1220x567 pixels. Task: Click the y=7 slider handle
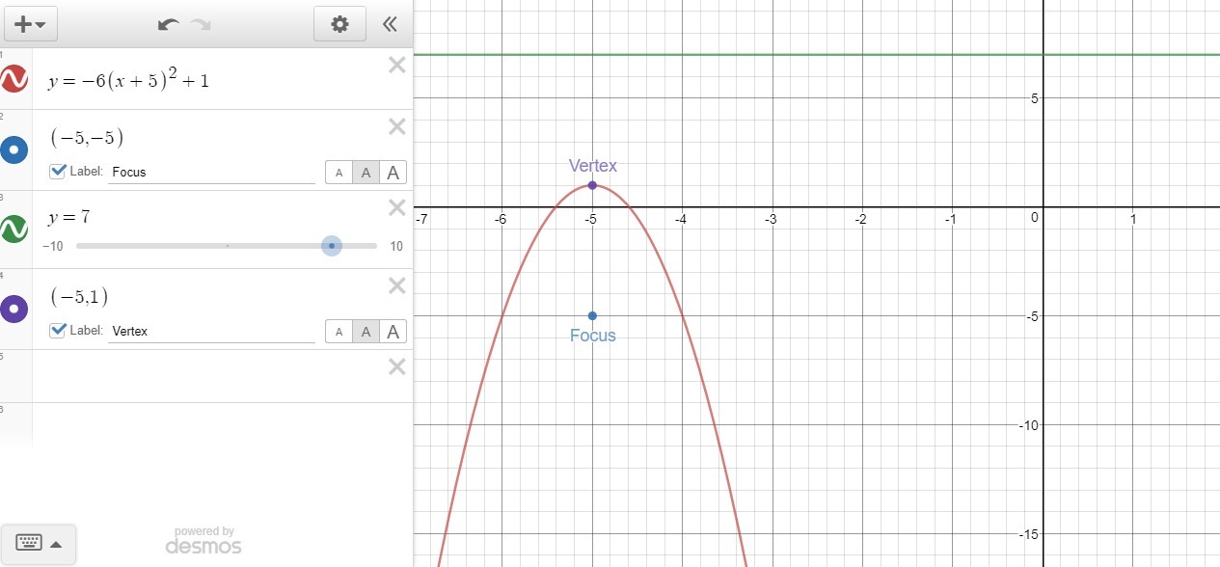pyautogui.click(x=331, y=246)
